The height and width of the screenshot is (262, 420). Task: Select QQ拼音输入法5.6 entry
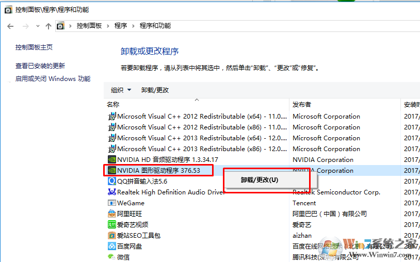click(x=142, y=182)
